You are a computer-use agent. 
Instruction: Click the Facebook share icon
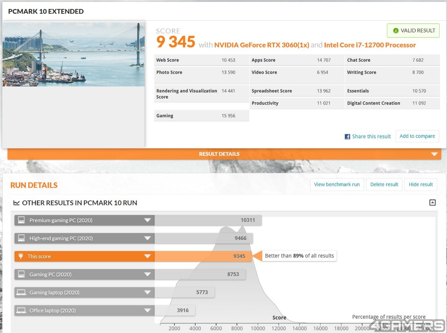click(x=347, y=137)
